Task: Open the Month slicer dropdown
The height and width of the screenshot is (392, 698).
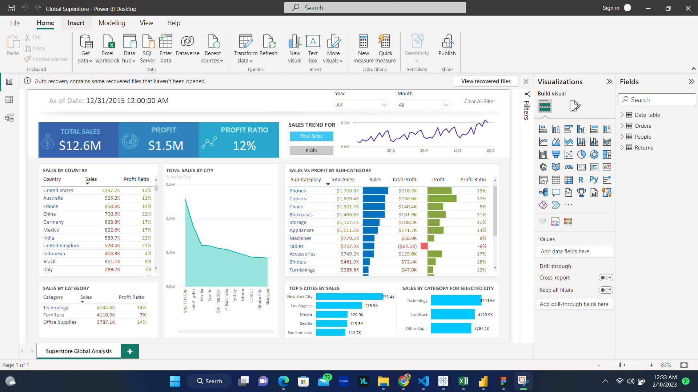Action: [x=424, y=105]
